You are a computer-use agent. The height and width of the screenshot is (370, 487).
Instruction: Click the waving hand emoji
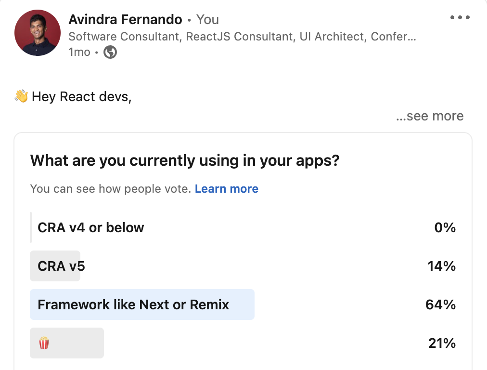tap(21, 96)
